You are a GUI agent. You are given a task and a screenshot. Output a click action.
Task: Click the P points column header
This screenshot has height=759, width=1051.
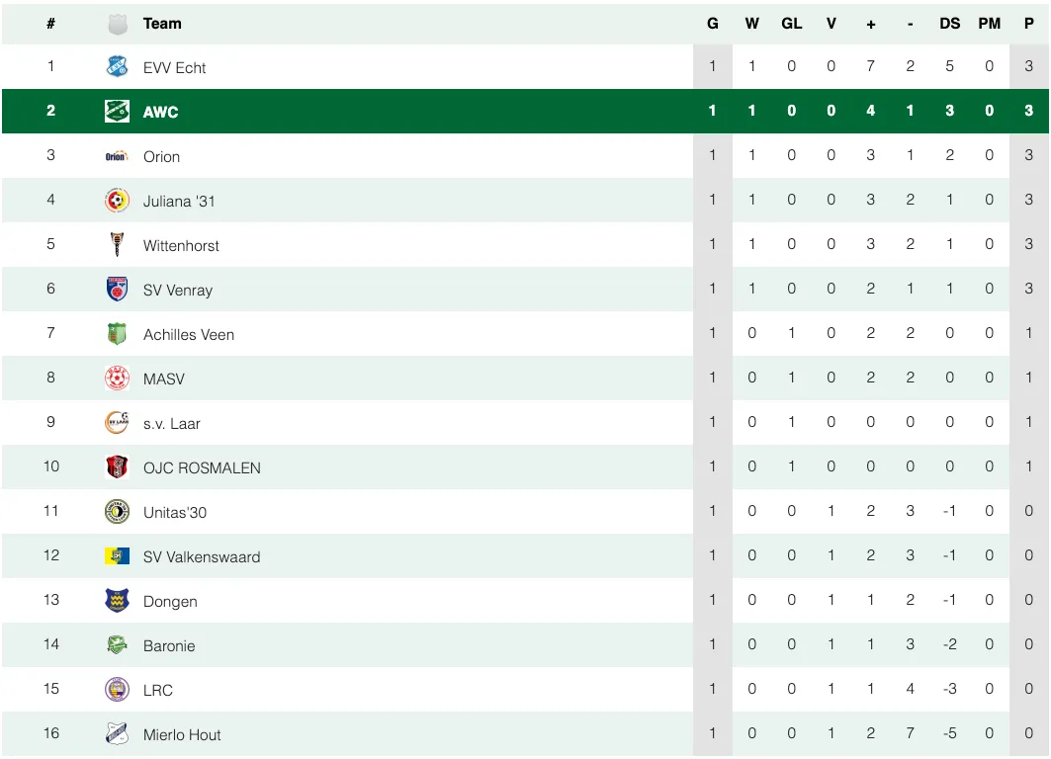click(x=1029, y=24)
